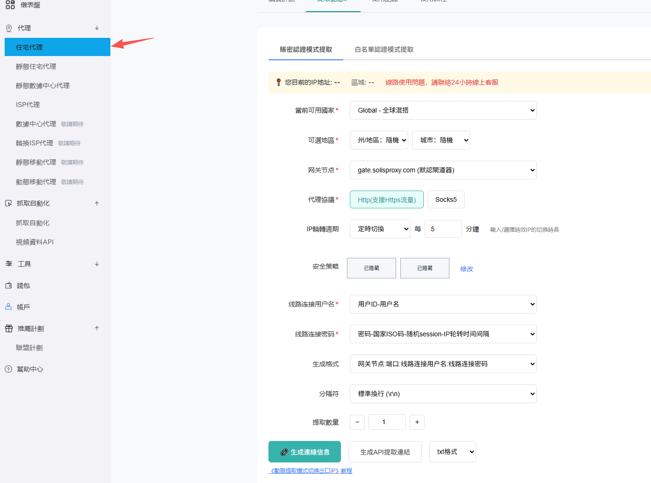651x483 pixels.
Task: Open 儀表盤 dashboard item
Action: point(30,5)
